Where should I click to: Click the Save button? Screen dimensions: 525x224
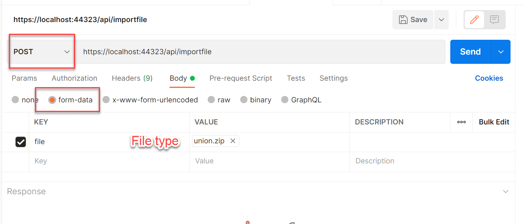(413, 20)
